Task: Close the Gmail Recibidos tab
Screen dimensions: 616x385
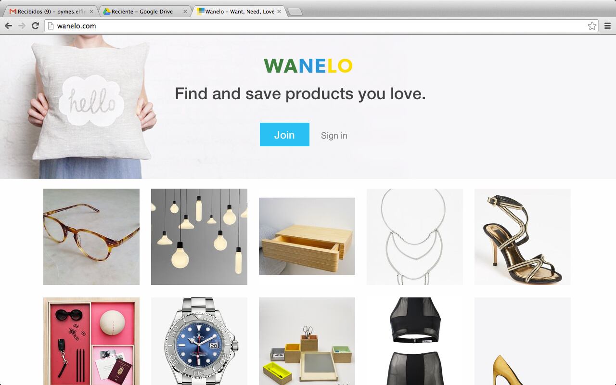Action: tap(91, 12)
